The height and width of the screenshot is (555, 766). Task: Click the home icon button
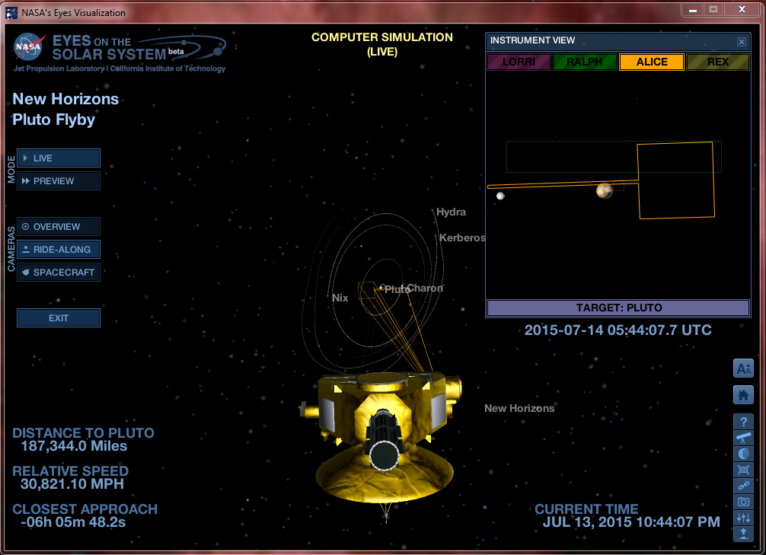click(x=743, y=394)
